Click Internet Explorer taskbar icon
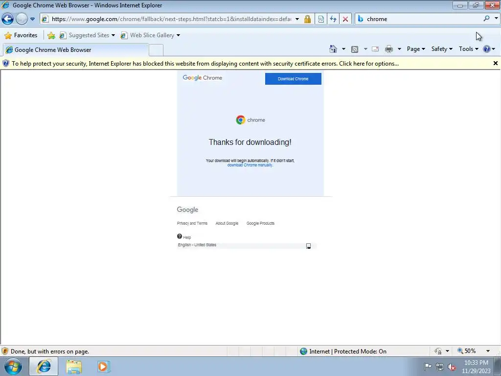The image size is (501, 376). [44, 366]
